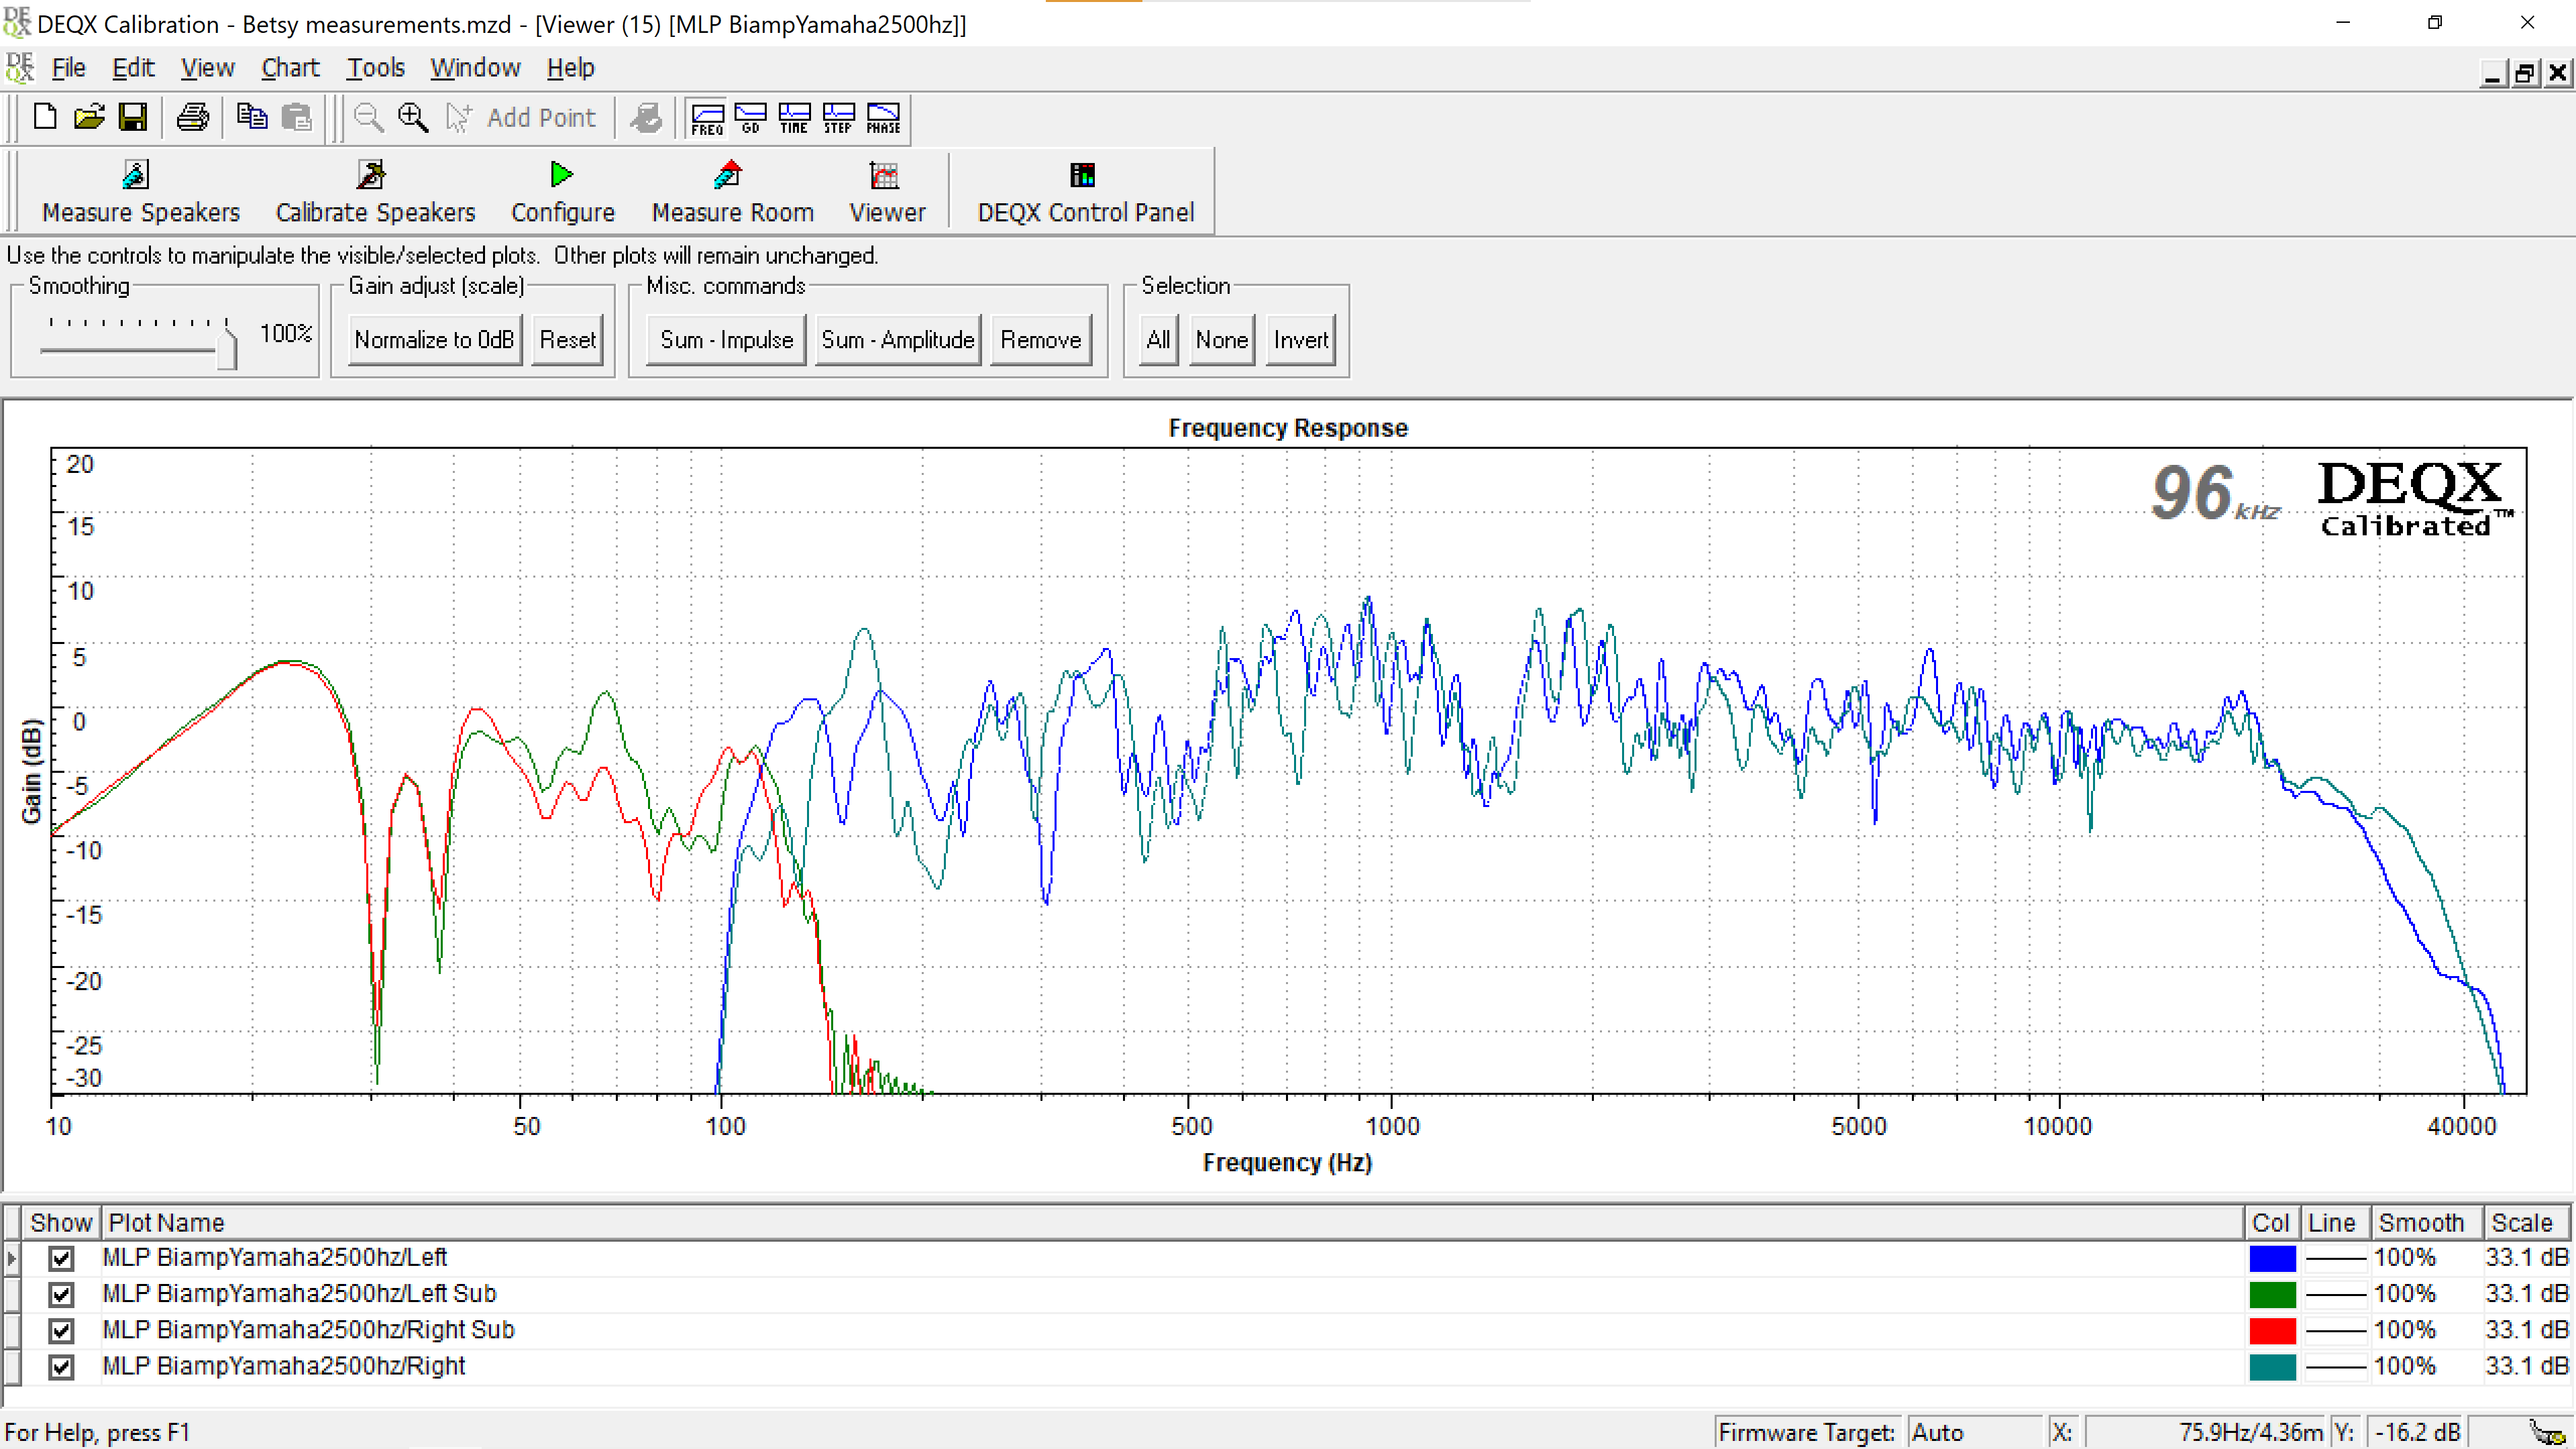Click the New document icon

[x=45, y=118]
